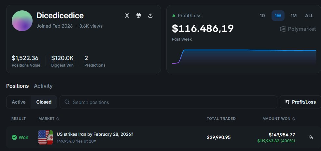Select the ALL time range

[x=309, y=16]
